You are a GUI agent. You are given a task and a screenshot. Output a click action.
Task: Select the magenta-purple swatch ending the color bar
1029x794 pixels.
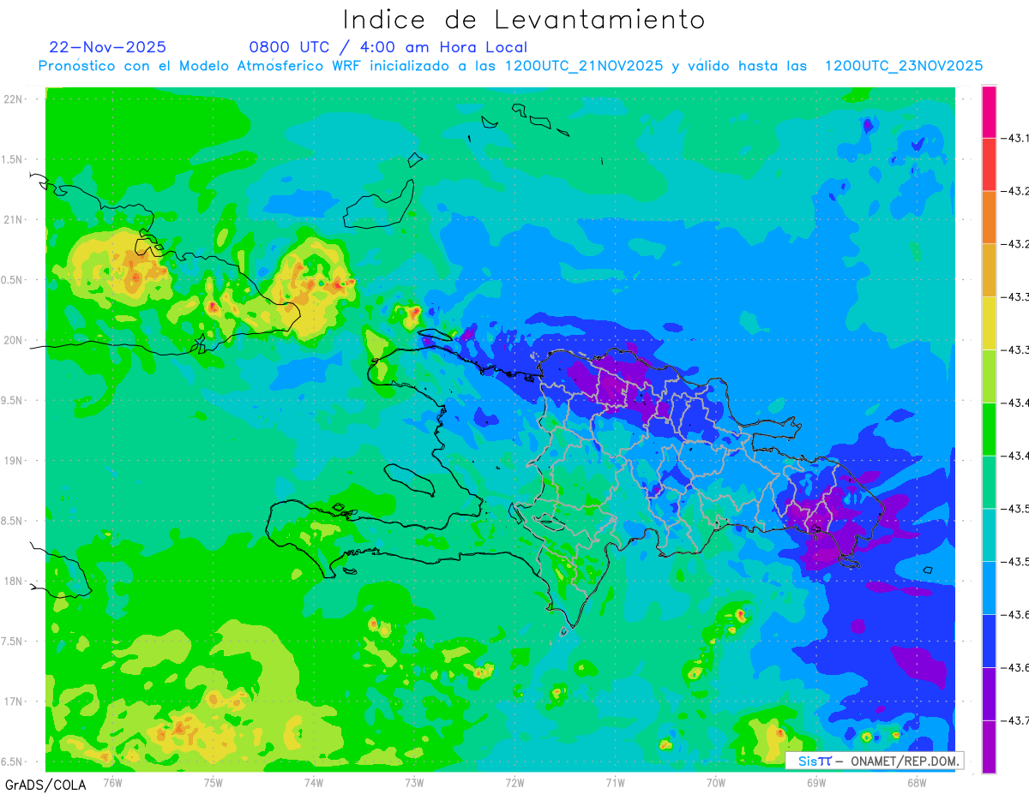[989, 747]
